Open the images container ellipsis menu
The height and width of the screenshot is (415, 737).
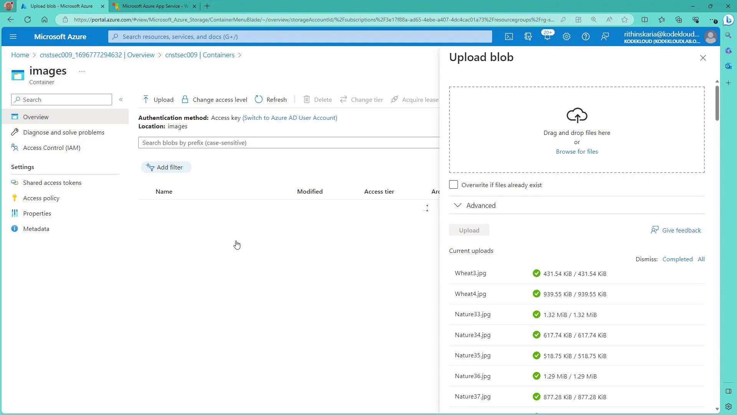click(x=82, y=71)
